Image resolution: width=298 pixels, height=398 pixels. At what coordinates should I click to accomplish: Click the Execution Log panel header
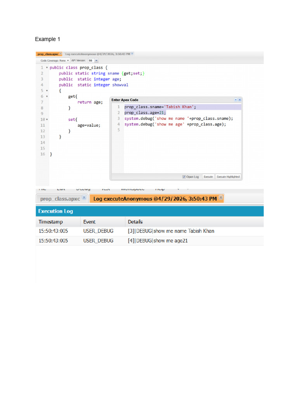149,211
